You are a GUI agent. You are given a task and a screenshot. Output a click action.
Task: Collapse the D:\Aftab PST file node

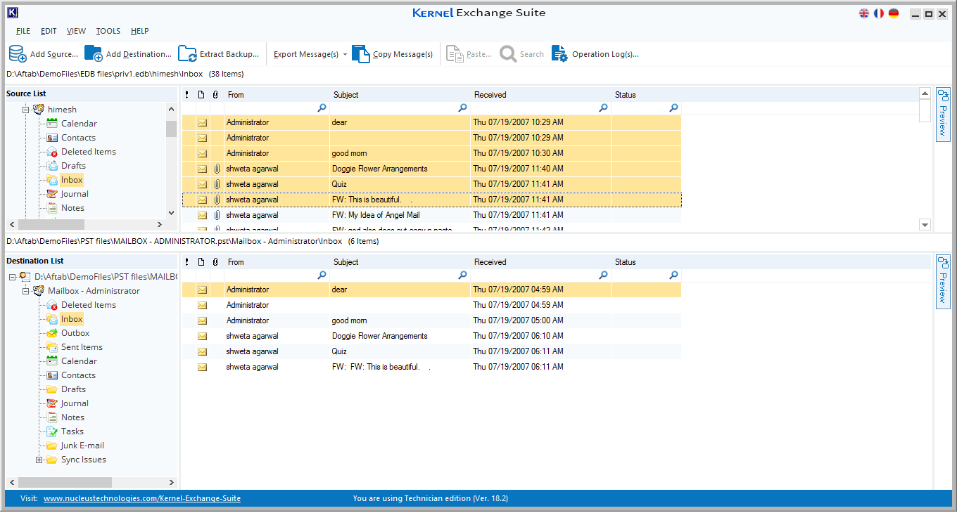pos(13,277)
